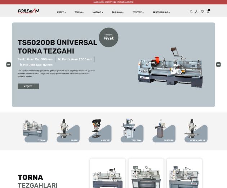Open the shopping cart icon
Viewport: 227px width, 188px height.
tap(208, 12)
